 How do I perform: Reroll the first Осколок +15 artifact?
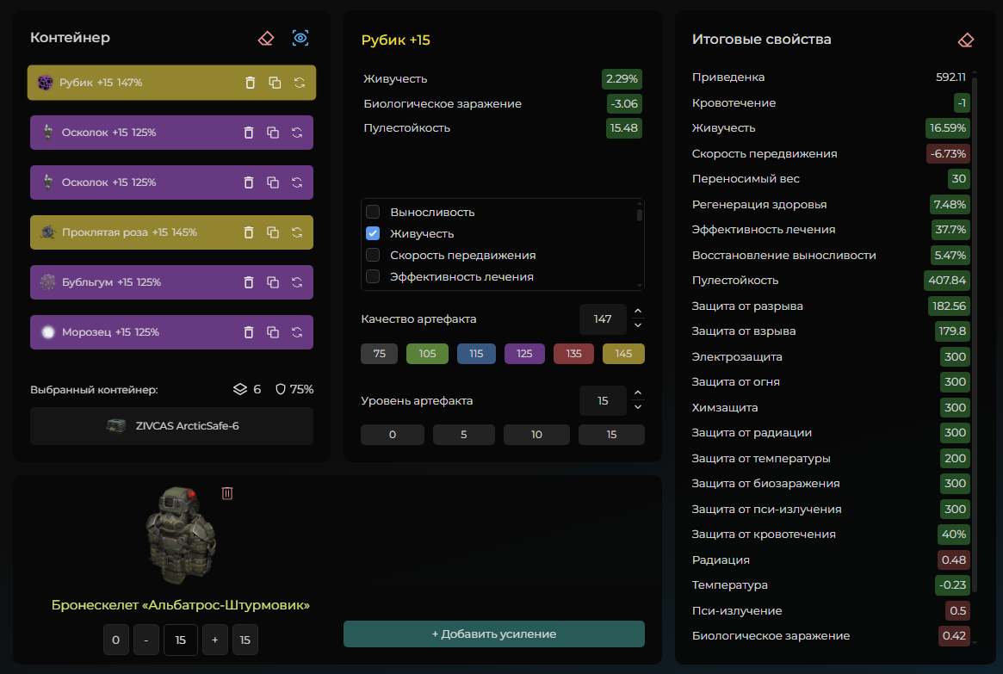click(297, 133)
